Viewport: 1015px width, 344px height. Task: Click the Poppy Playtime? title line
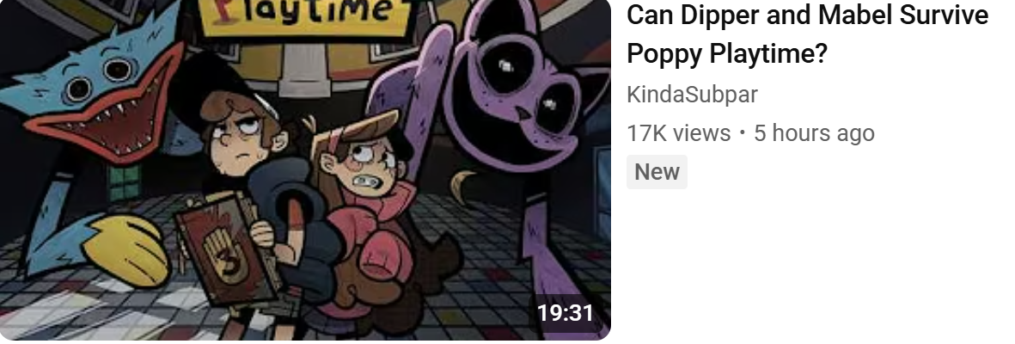point(727,54)
